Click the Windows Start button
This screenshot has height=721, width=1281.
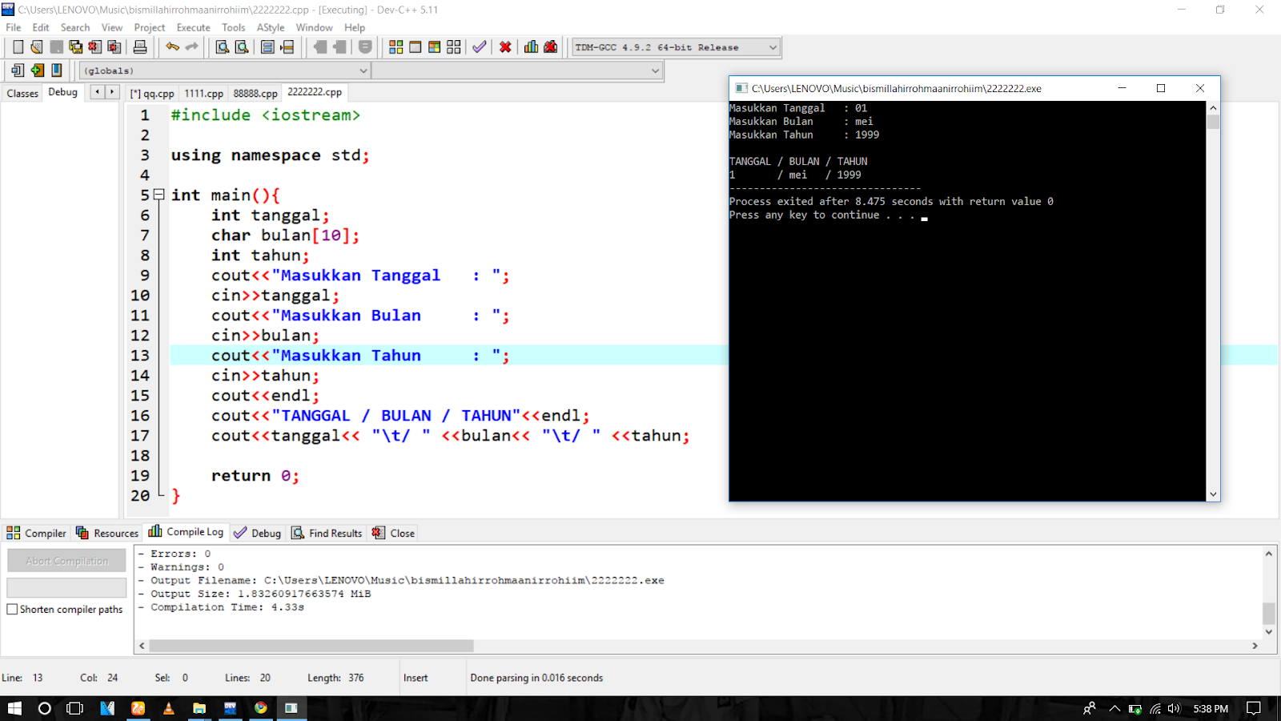[x=14, y=708]
